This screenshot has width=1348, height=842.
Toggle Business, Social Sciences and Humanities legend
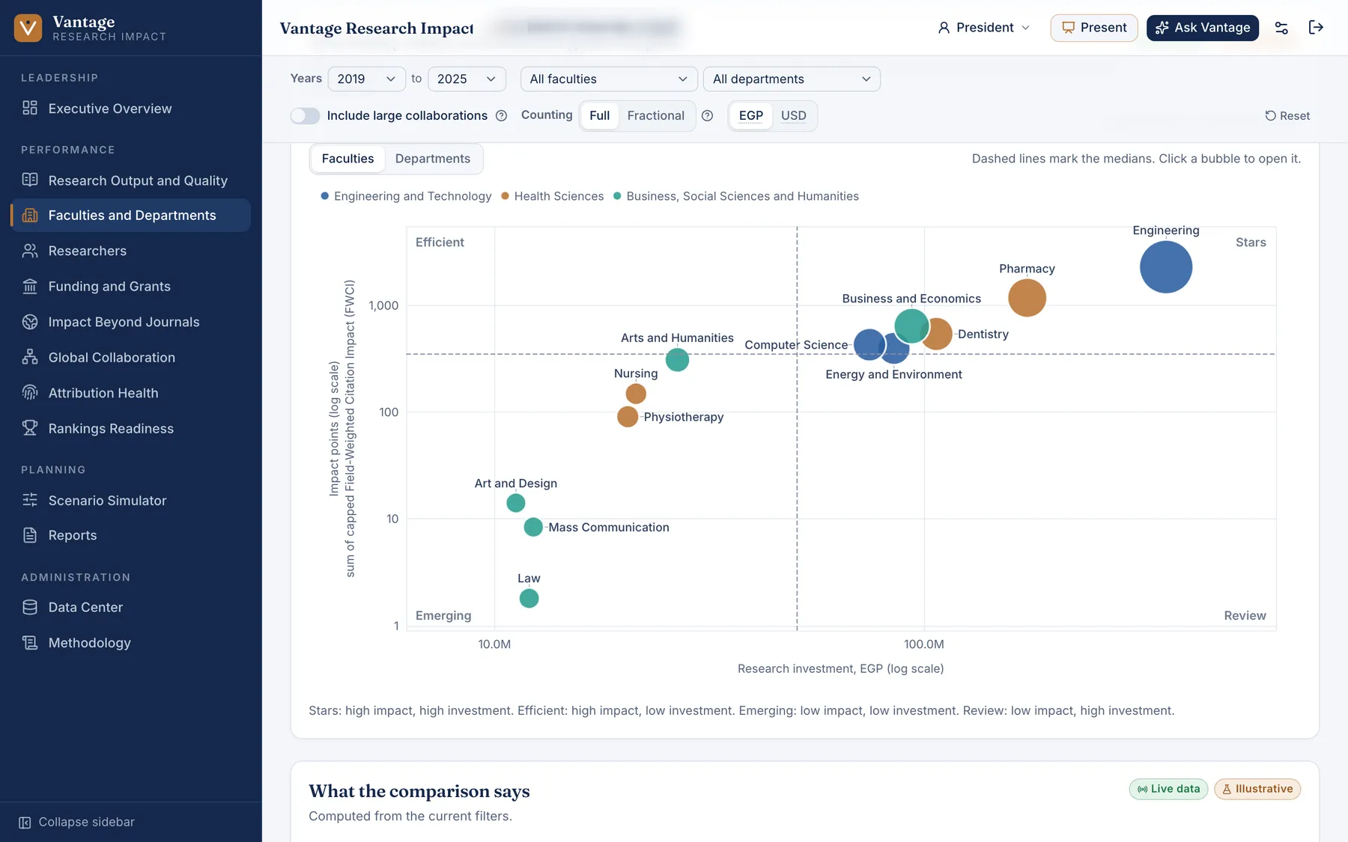[736, 196]
